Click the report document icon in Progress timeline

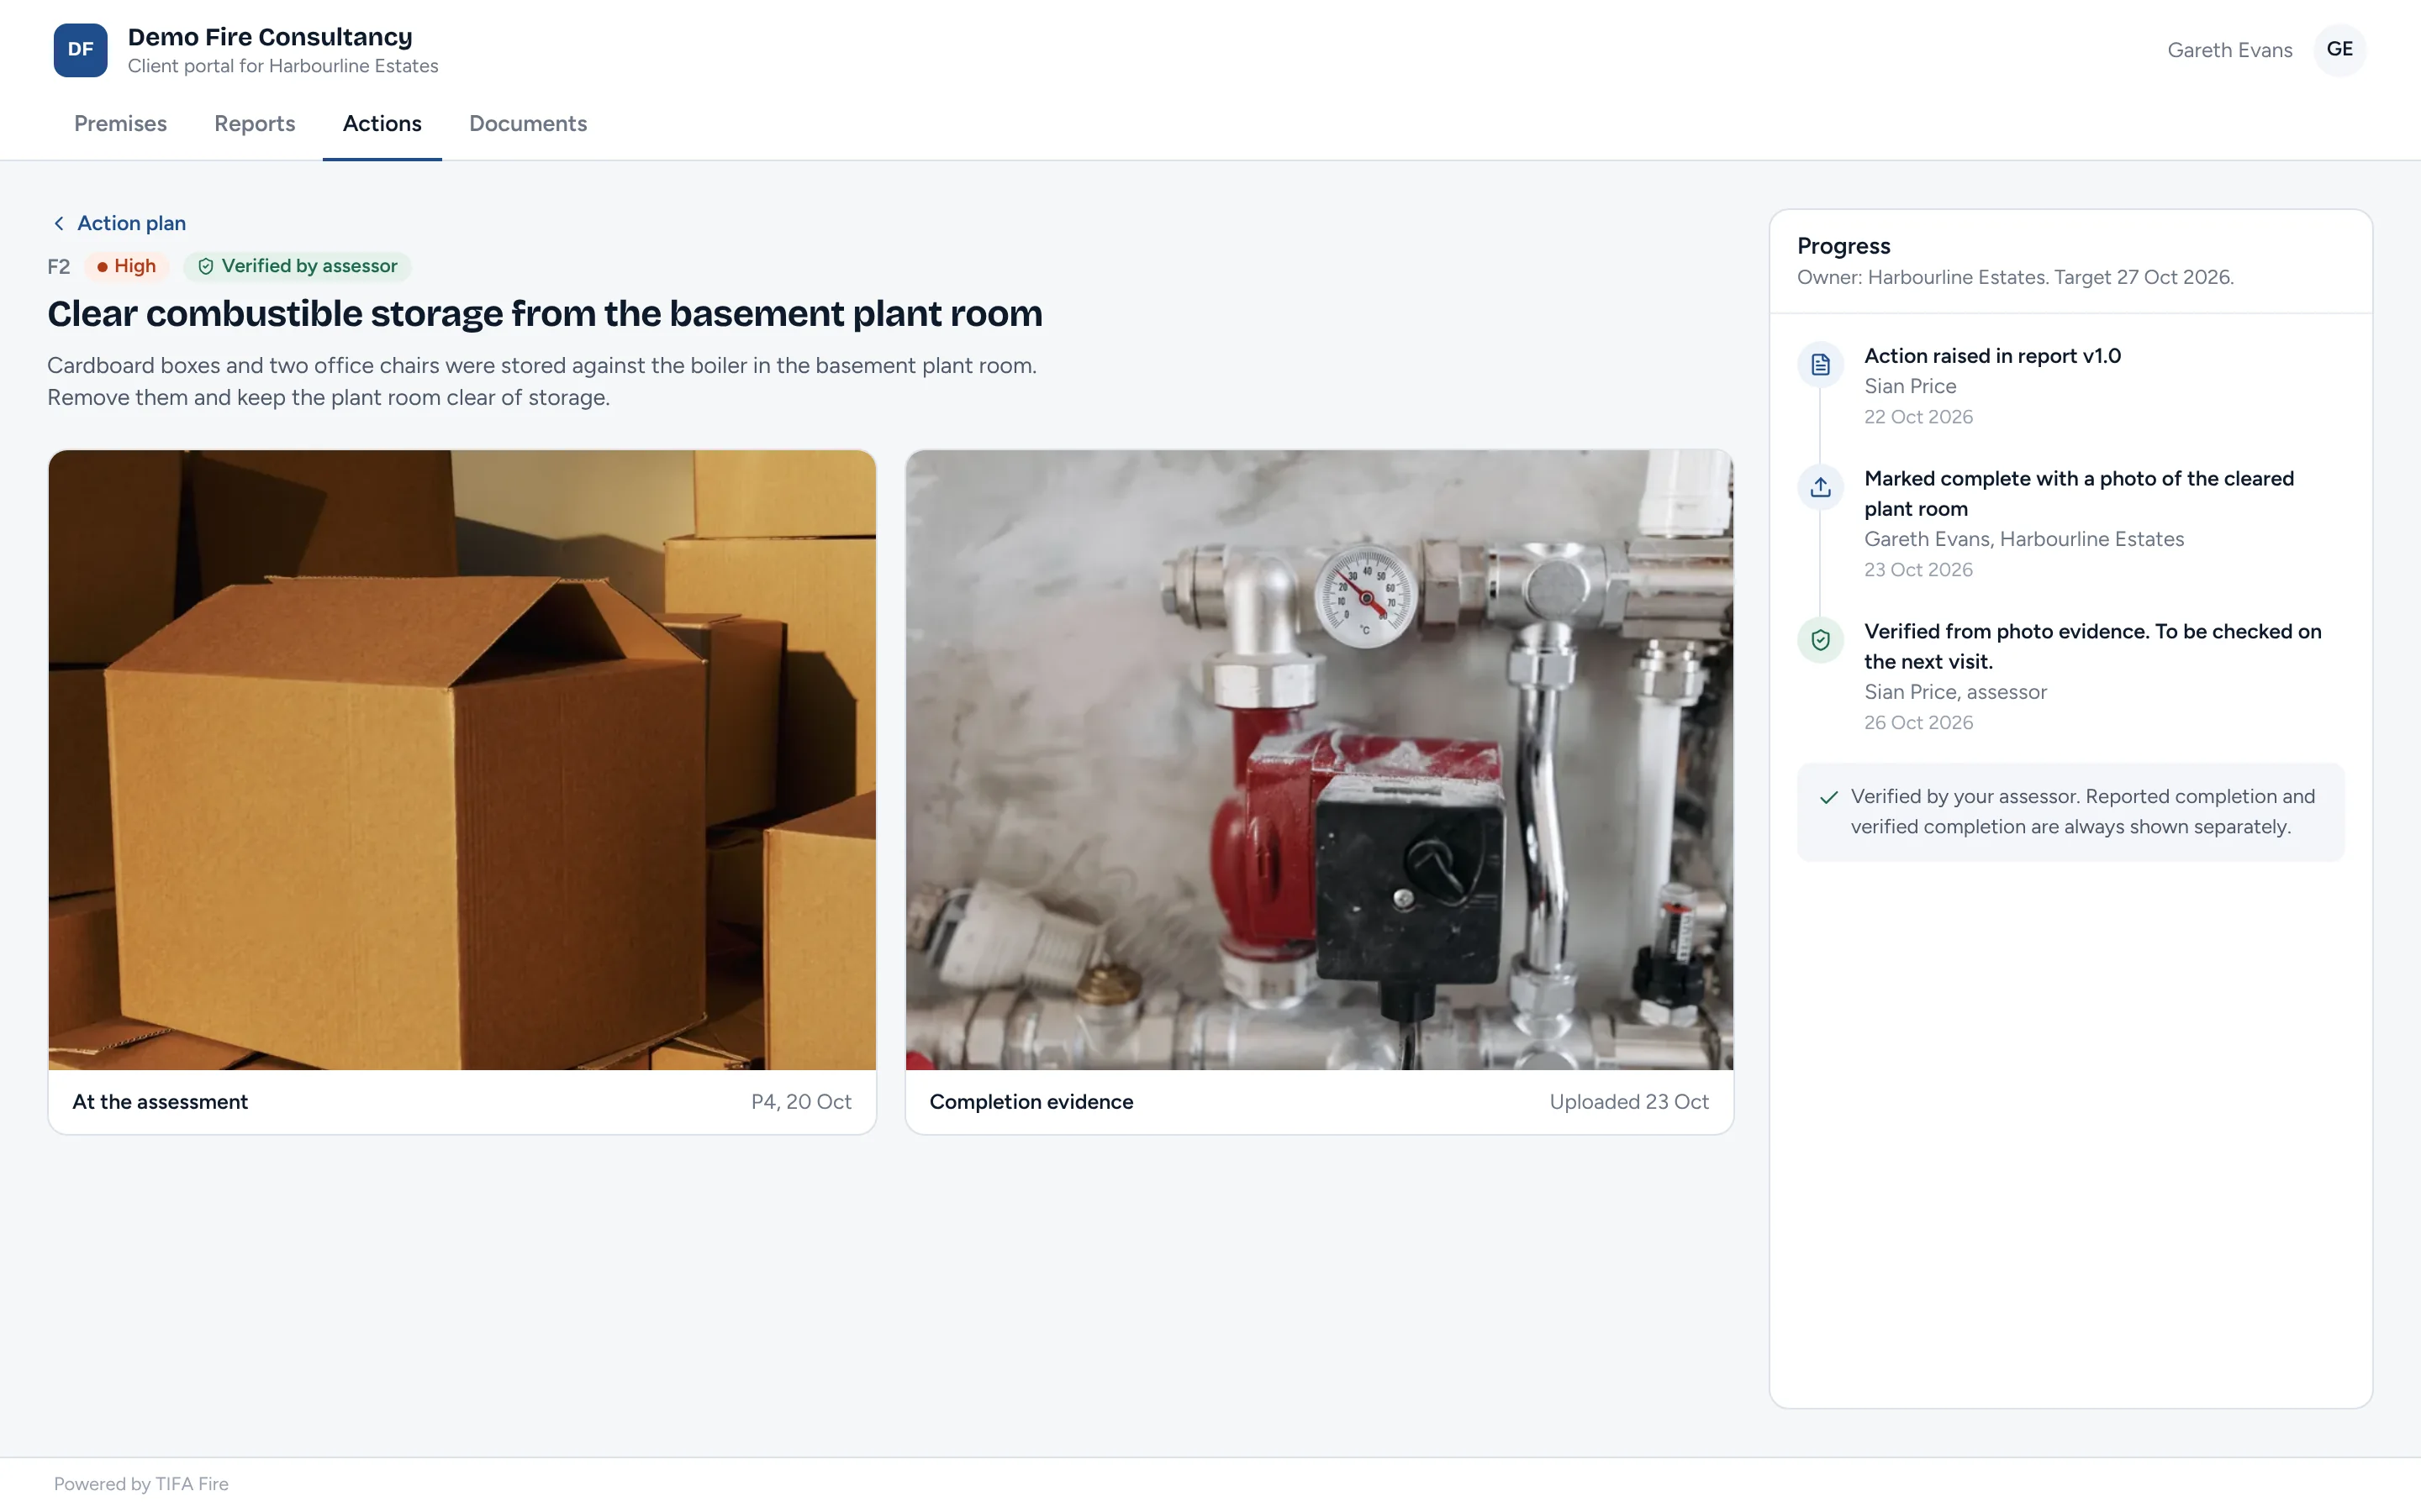1820,364
